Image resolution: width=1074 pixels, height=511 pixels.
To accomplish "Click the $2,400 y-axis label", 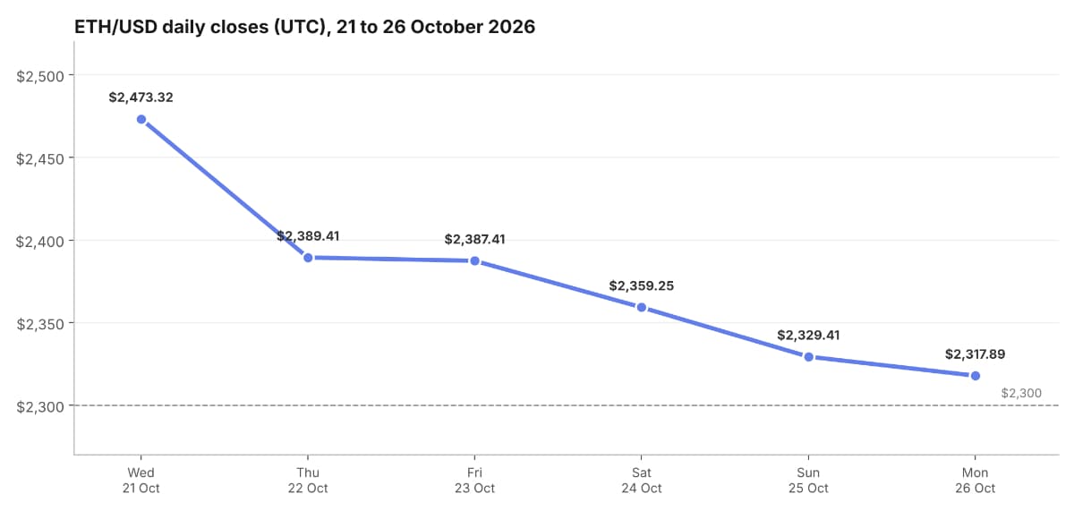I will [x=40, y=242].
